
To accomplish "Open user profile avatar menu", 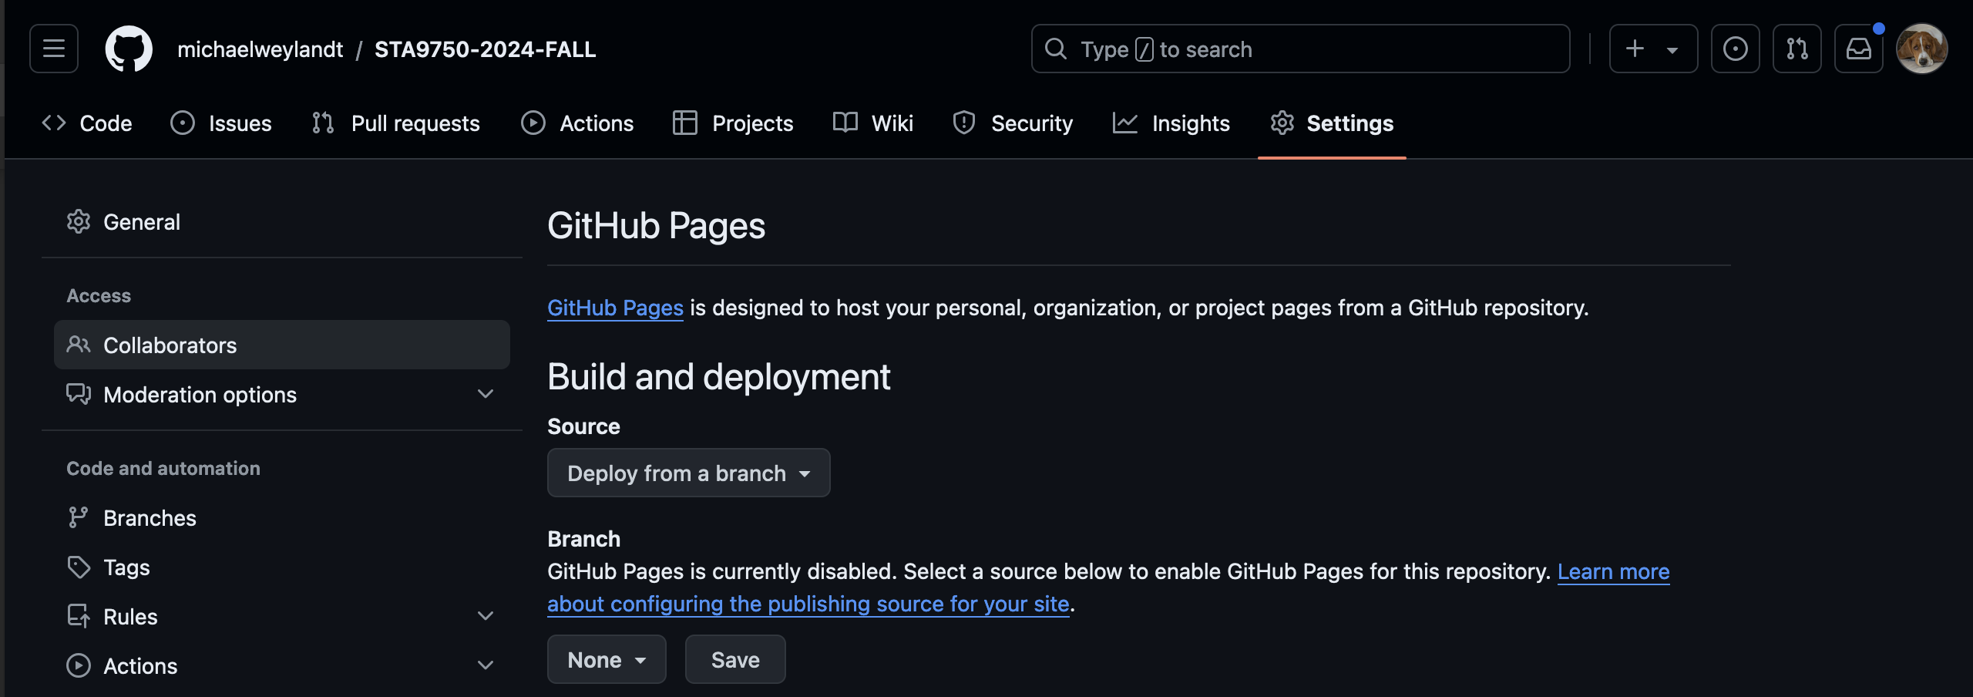I will [x=1921, y=49].
